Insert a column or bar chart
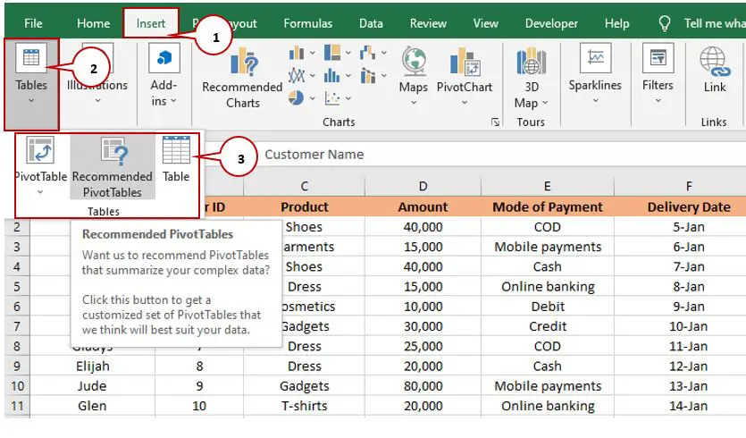Image resolution: width=746 pixels, height=438 pixels. (x=297, y=53)
